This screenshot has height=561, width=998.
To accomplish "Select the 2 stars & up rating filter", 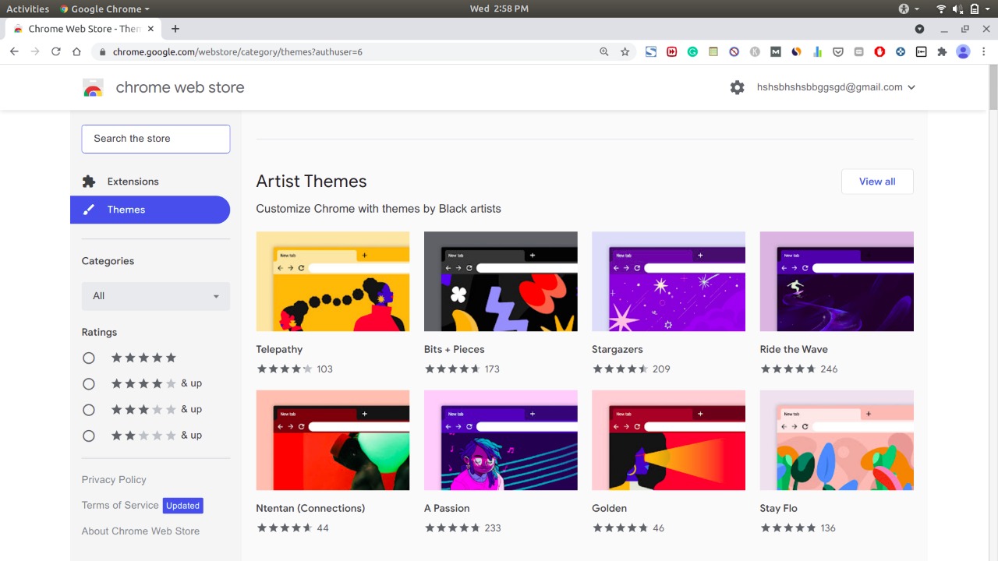I will click(89, 436).
